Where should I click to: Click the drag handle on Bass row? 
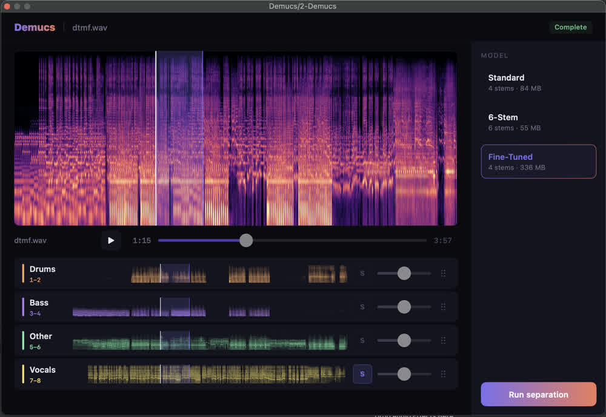point(444,307)
